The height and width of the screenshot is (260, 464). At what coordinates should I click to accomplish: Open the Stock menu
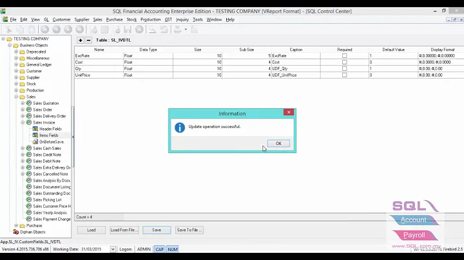[131, 19]
